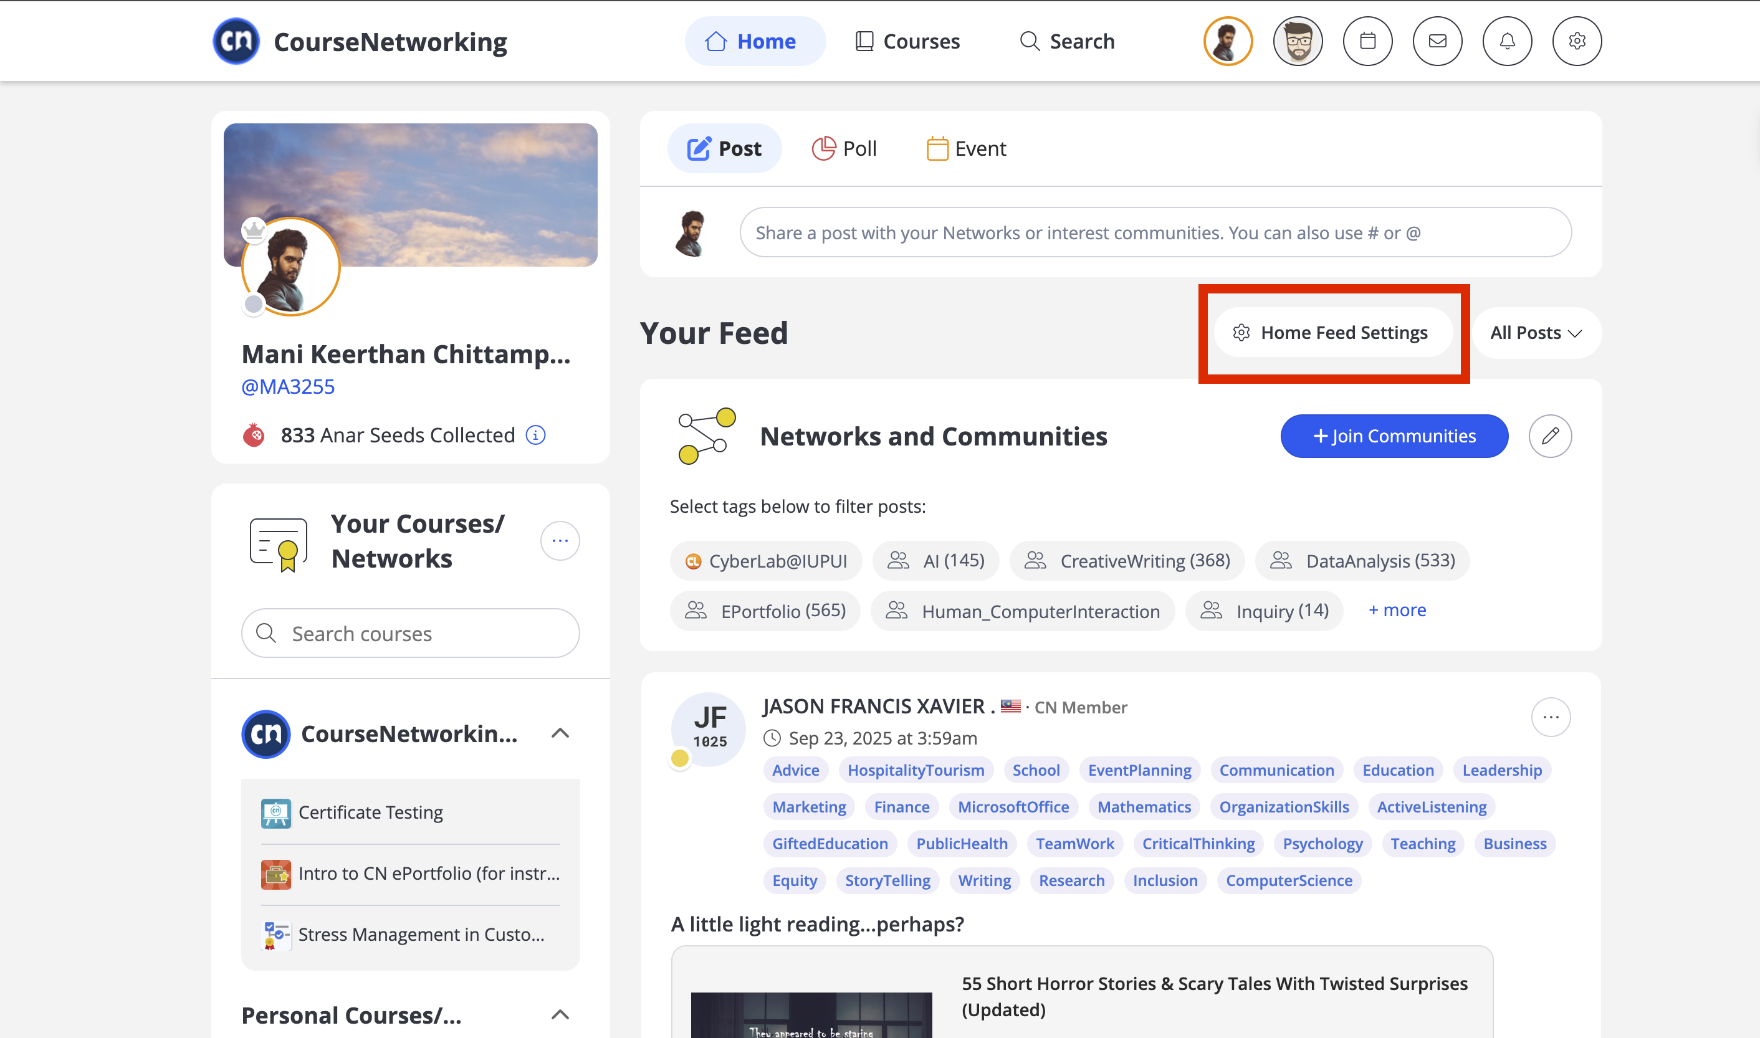The width and height of the screenshot is (1760, 1038).
Task: Toggle the DataAnalysis (533) tag filter
Action: [x=1362, y=561]
